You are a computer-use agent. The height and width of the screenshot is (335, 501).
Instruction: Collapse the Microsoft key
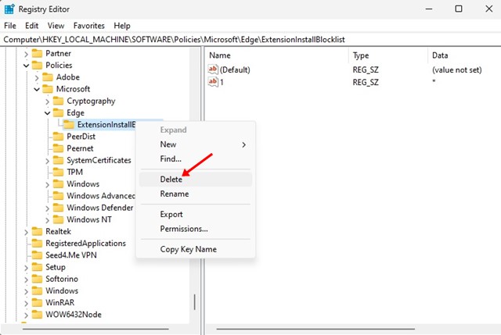[x=37, y=89]
